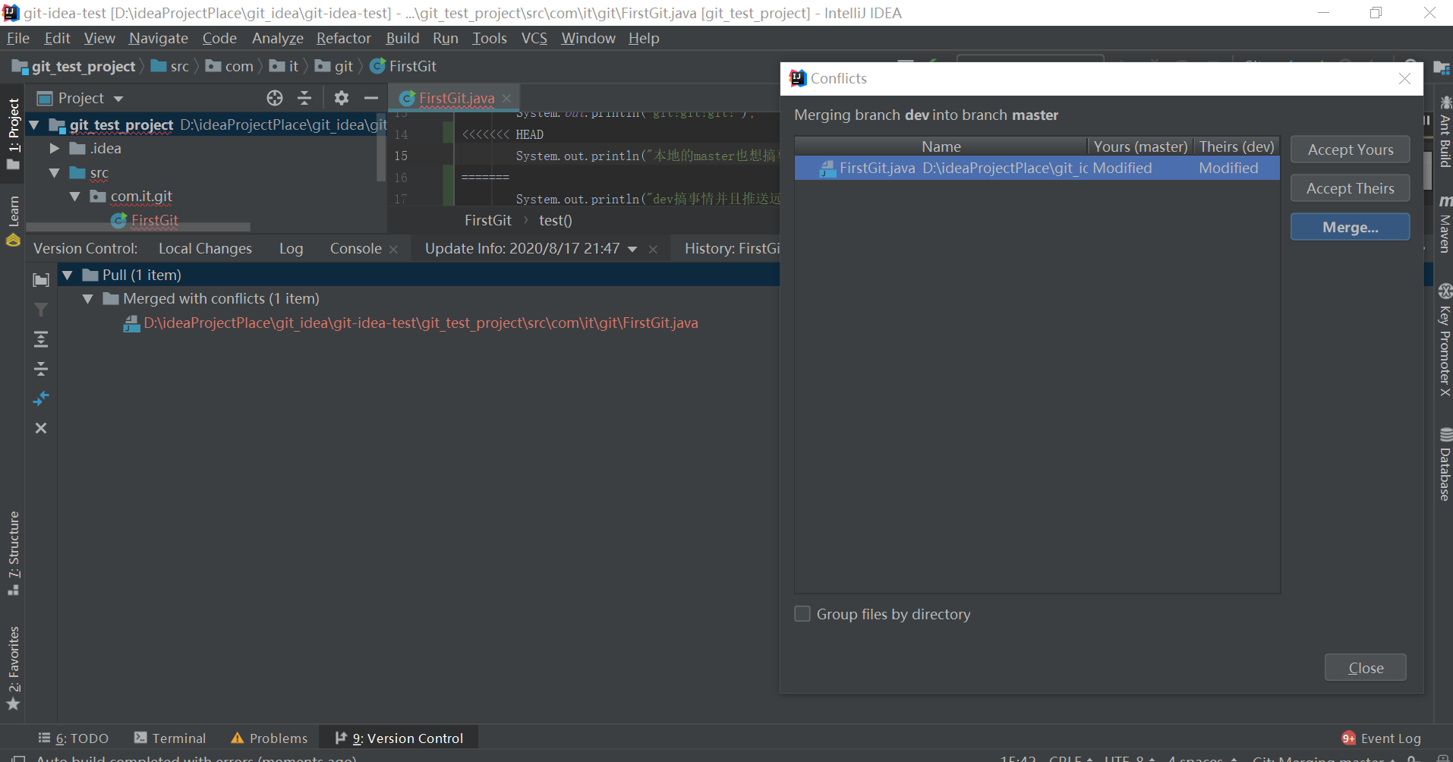Click the Group By icon in Version Control
This screenshot has width=1453, height=762.
41,280
